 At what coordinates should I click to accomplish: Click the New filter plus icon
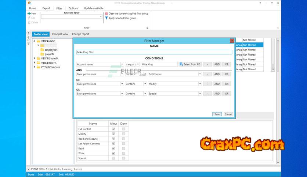coord(29,14)
